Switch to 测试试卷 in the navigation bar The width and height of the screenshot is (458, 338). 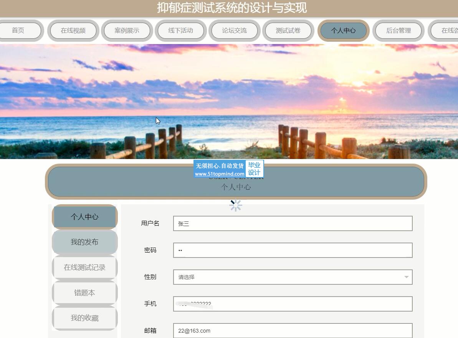[288, 31]
